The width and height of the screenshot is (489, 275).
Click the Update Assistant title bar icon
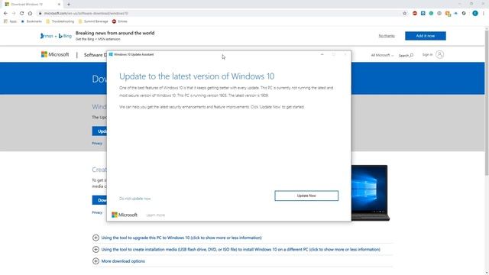pyautogui.click(x=111, y=54)
